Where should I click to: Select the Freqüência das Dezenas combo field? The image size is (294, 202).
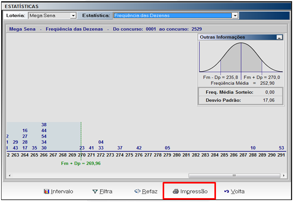(176, 15)
